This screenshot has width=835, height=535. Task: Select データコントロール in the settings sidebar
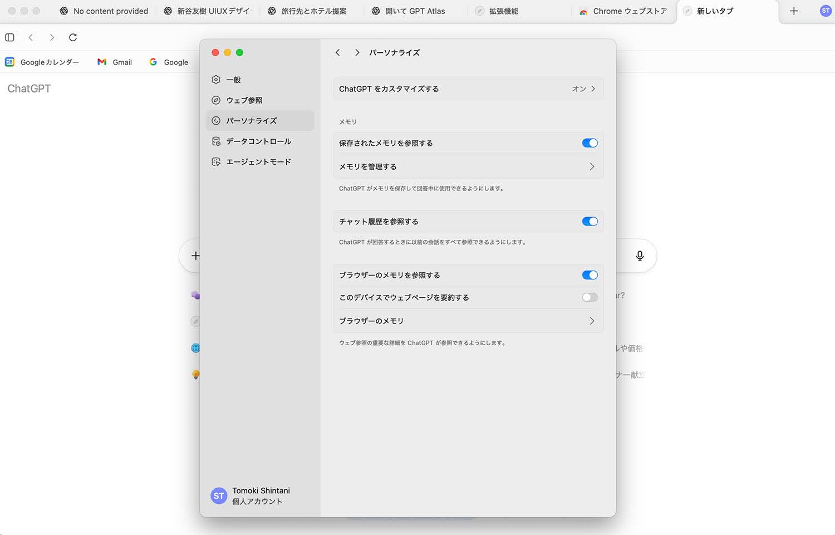click(x=258, y=141)
